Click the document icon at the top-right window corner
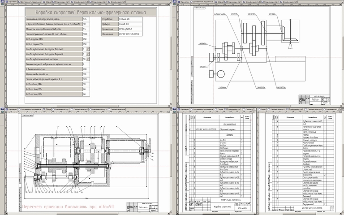This screenshot has width=344, height=215. (x=174, y=1)
